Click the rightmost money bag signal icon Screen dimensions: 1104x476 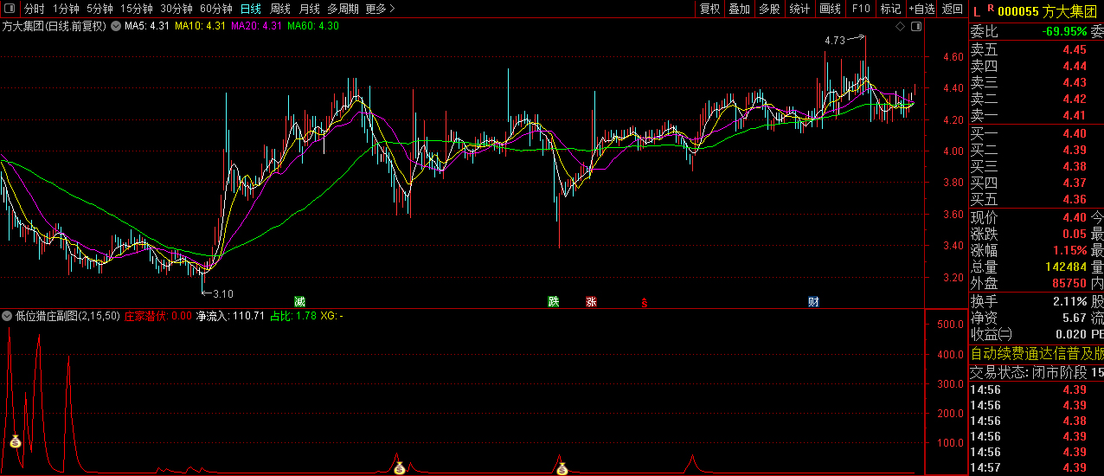562,469
